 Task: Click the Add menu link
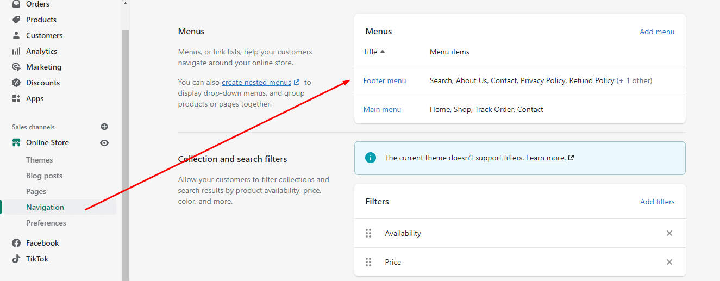[x=657, y=32]
